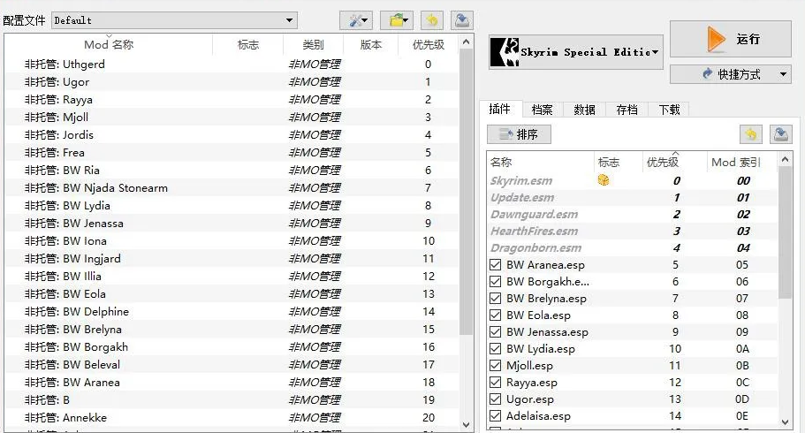Image resolution: width=805 pixels, height=433 pixels.
Task: Click the plugin list restore backup icon
Action: [x=750, y=134]
